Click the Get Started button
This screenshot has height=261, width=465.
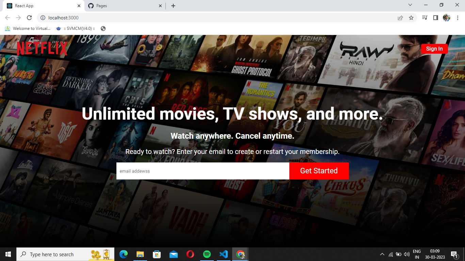click(x=319, y=171)
